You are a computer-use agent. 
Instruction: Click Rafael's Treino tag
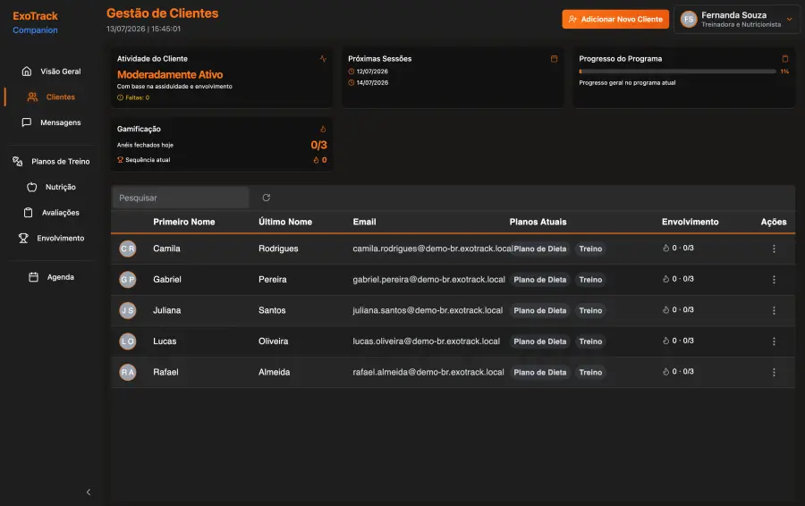tap(590, 372)
